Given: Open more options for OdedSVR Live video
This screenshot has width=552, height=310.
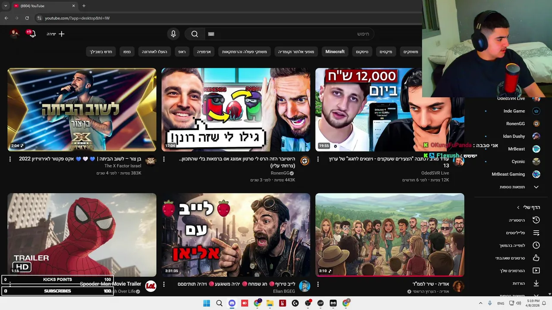Looking at the screenshot, I should click(x=318, y=159).
